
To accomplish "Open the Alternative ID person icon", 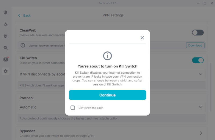I will click(x=6, y=59).
